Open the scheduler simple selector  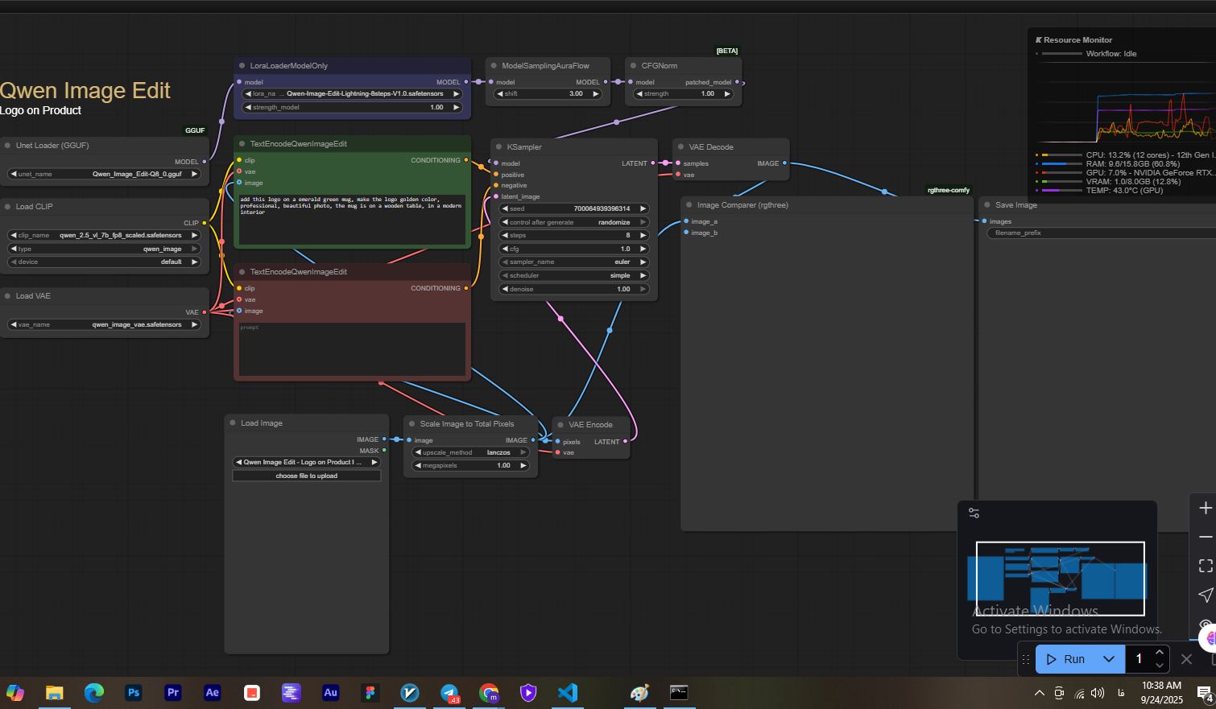pos(573,275)
